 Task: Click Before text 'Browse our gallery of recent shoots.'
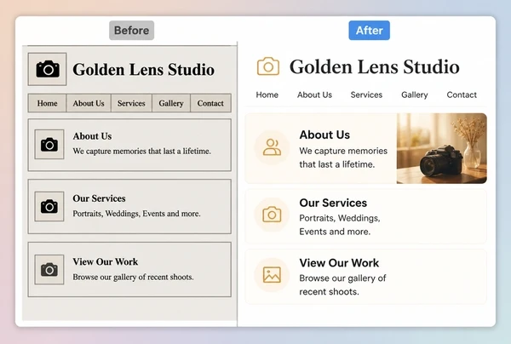133,277
